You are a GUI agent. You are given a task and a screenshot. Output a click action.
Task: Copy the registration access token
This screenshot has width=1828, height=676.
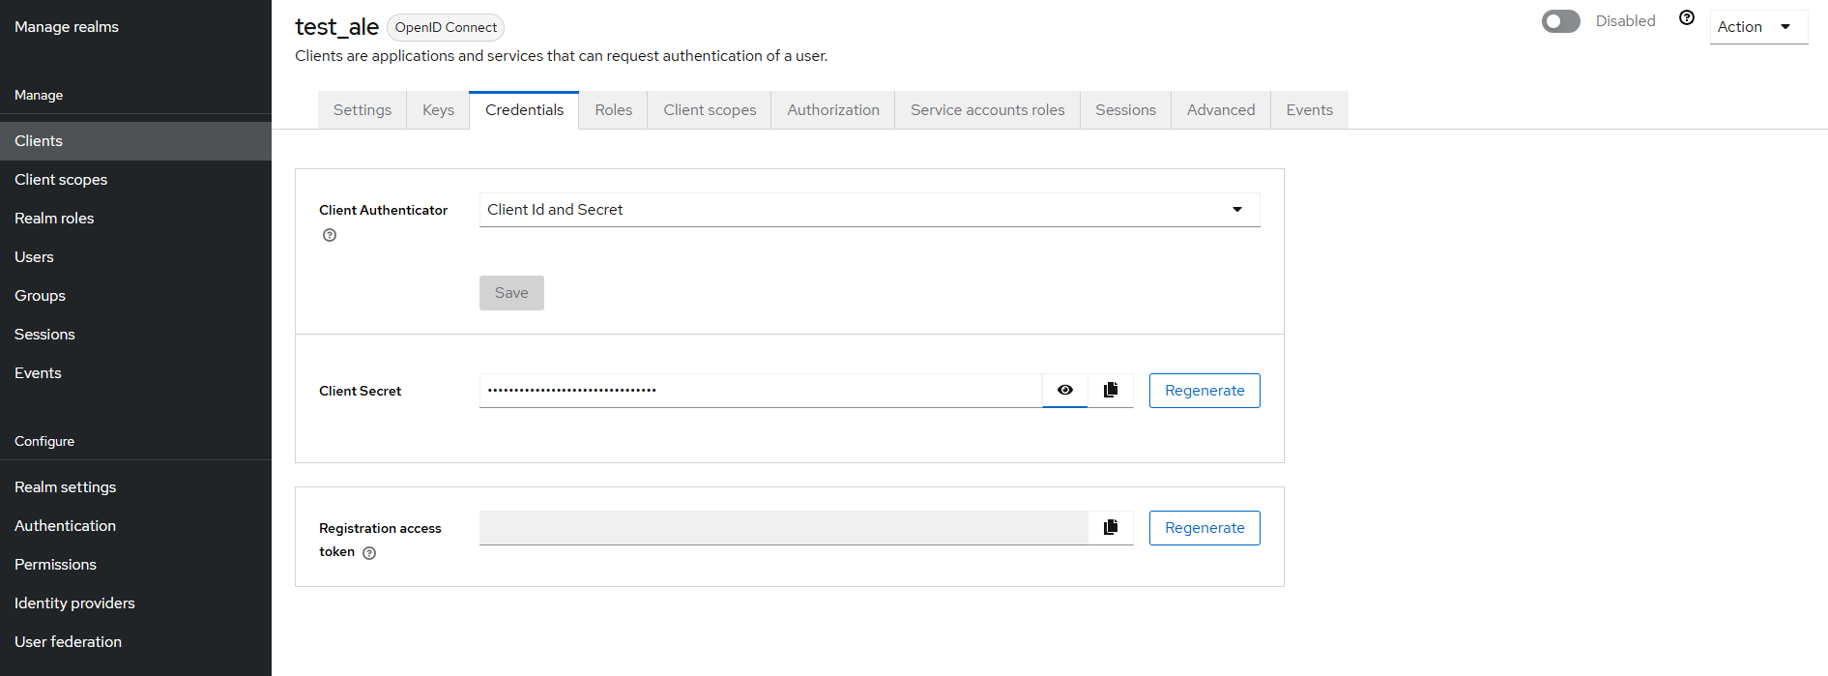point(1111,527)
